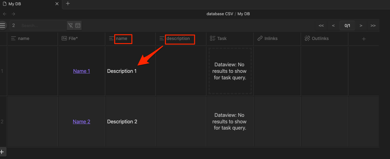Click the database CSV breadcrumb
Image resolution: width=390 pixels, height=159 pixels.
click(x=220, y=14)
